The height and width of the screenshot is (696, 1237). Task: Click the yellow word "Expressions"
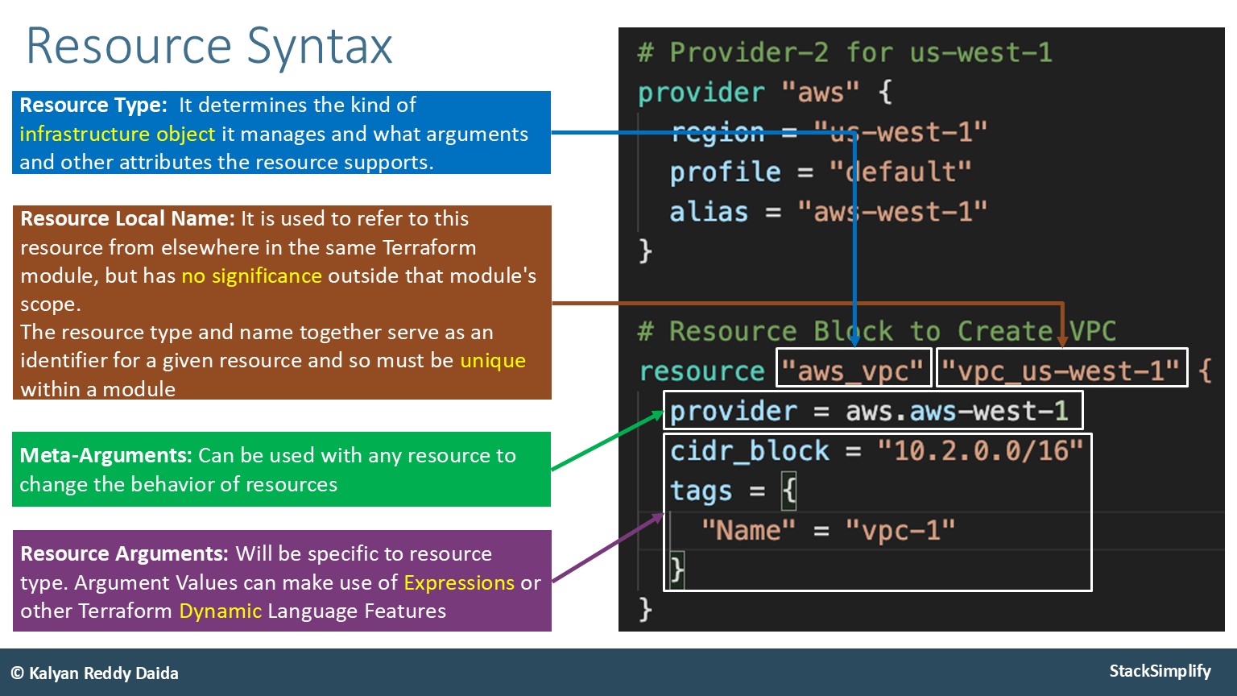459,582
